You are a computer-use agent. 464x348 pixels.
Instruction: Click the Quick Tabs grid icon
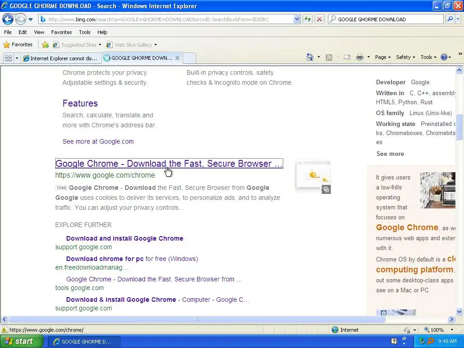point(8,58)
